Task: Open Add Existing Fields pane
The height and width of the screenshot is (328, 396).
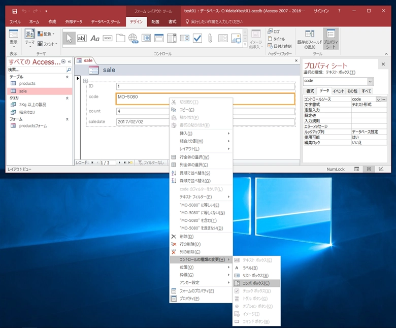Action: tap(310, 39)
